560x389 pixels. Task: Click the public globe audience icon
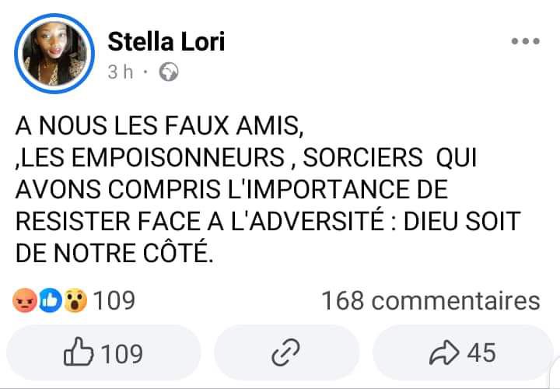(x=169, y=72)
